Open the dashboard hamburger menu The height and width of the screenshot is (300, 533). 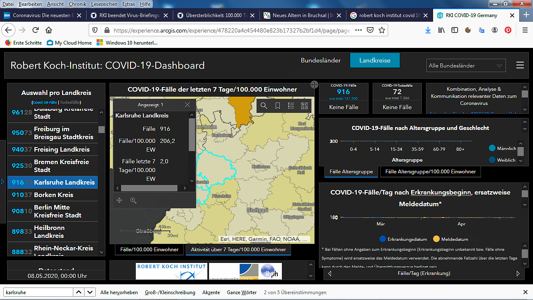520,65
